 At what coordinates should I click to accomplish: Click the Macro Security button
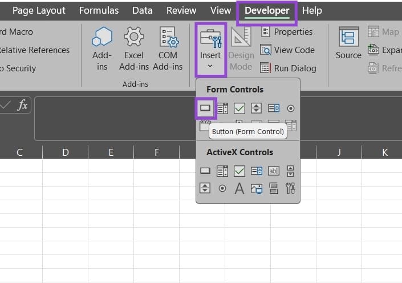point(18,68)
